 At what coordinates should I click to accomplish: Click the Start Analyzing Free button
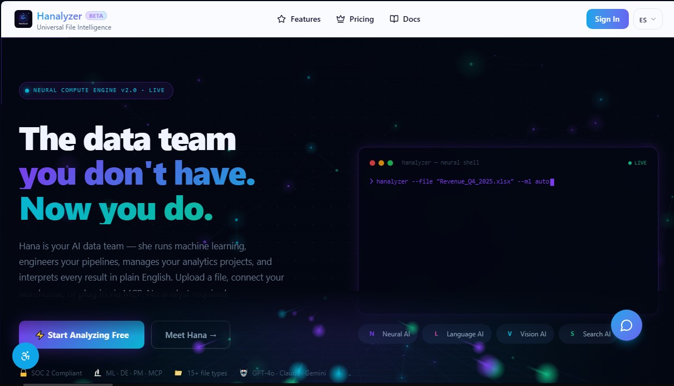coord(81,335)
